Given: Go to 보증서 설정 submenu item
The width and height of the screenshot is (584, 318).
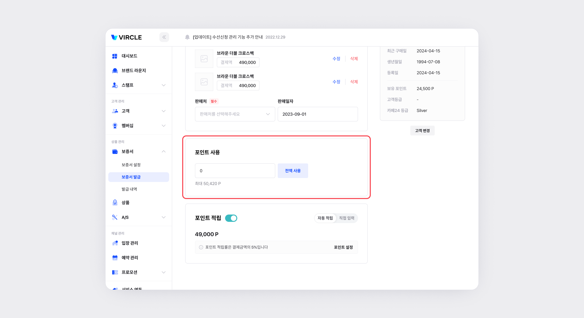Looking at the screenshot, I should click(131, 165).
